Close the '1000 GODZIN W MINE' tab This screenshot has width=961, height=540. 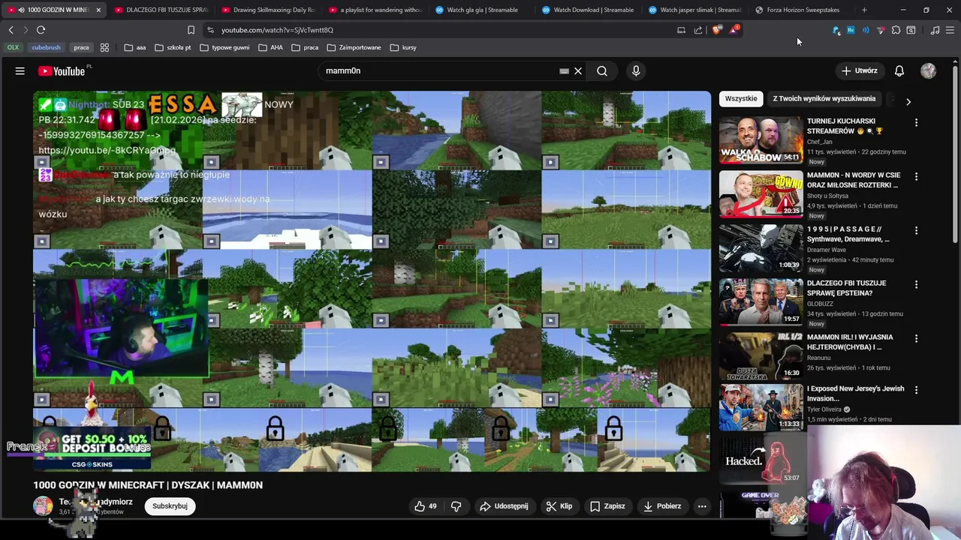(98, 10)
